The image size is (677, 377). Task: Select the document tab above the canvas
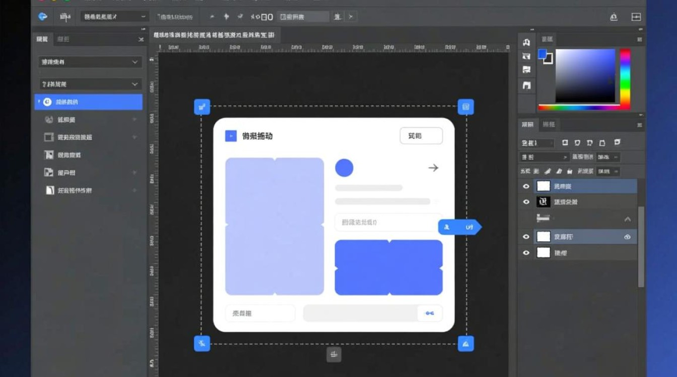pos(214,35)
